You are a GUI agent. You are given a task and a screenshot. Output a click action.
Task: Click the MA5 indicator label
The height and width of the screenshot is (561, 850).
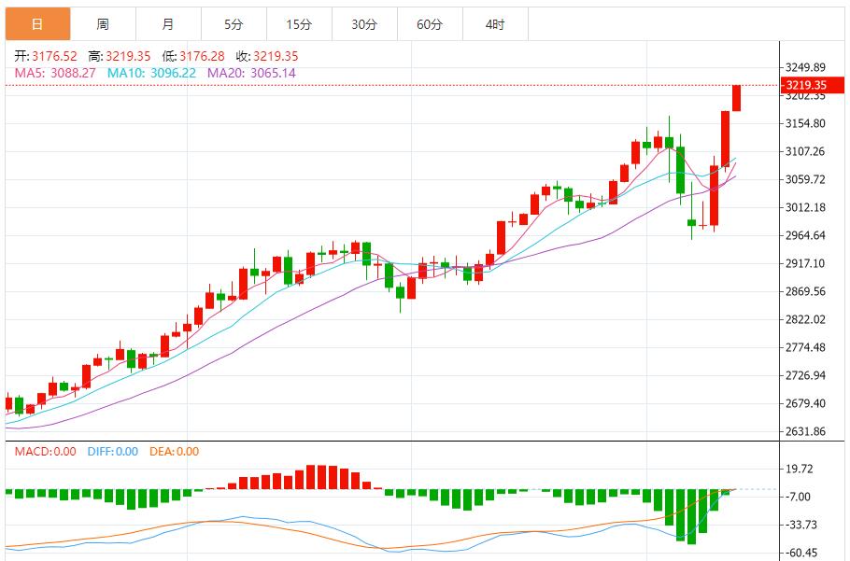[x=55, y=73]
